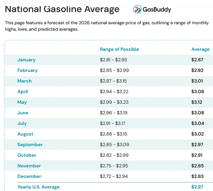Screen dimensions: 213x191
Task: Click the April month label
Action: click(x=23, y=92)
